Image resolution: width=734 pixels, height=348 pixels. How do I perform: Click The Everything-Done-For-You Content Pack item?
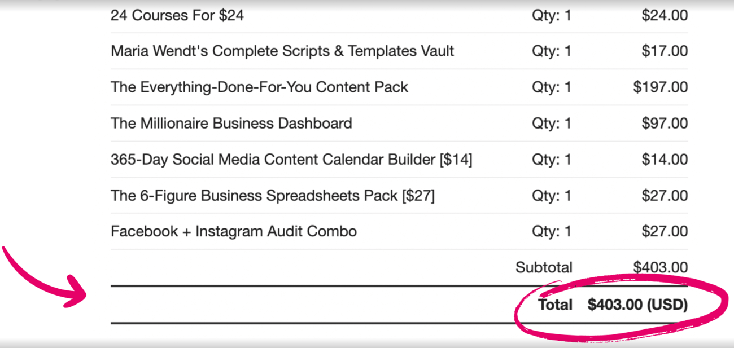(259, 87)
